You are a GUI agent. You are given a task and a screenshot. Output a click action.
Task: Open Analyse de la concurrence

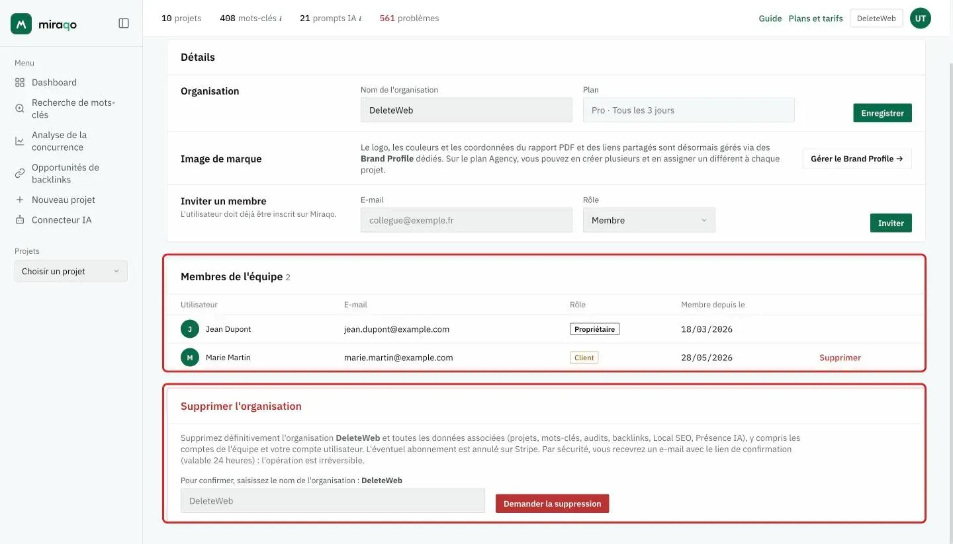59,141
